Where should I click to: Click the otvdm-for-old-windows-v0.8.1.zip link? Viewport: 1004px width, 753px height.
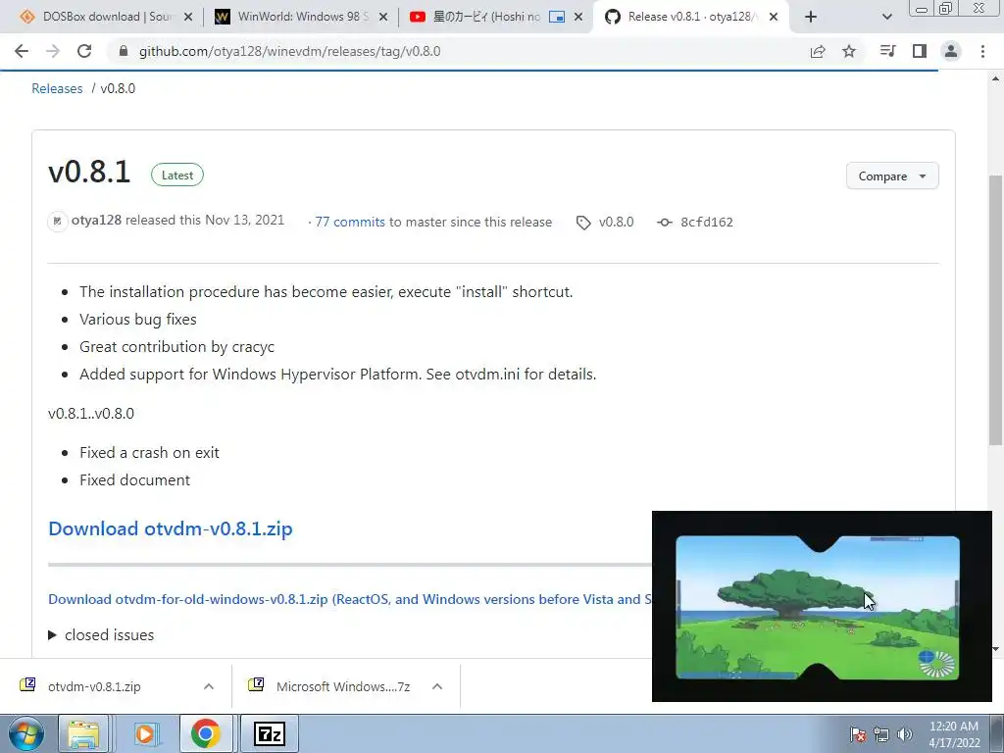click(x=350, y=599)
